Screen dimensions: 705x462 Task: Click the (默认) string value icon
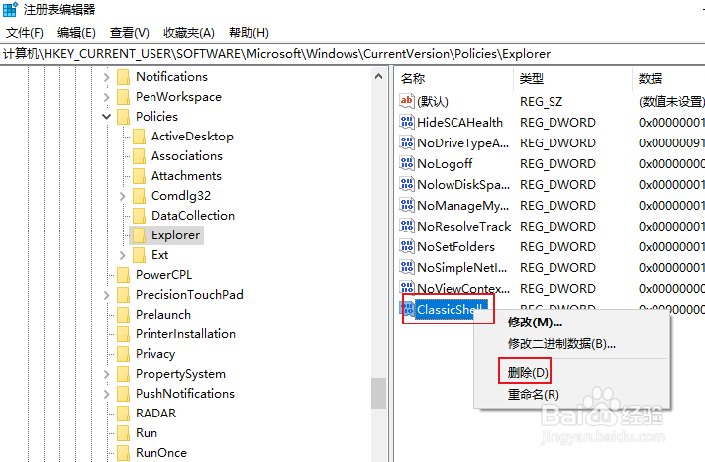(x=406, y=101)
